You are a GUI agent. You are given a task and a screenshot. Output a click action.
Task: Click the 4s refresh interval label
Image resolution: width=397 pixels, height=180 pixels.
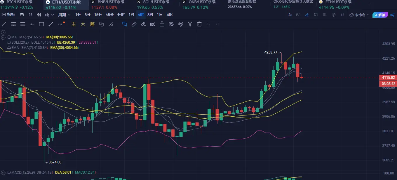click(290, 15)
